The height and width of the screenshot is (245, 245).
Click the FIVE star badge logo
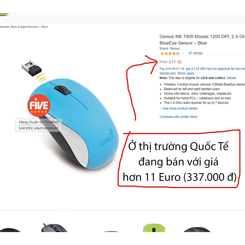[x=39, y=106]
